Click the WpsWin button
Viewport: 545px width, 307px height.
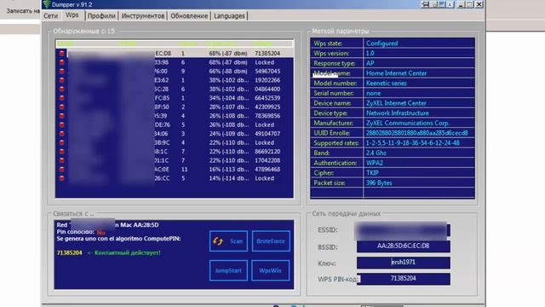pos(270,270)
